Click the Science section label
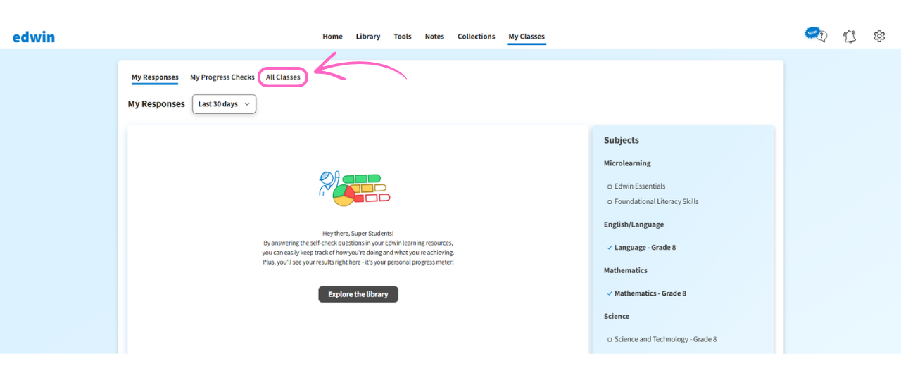Viewport: 901px width, 380px height. pyautogui.click(x=617, y=316)
